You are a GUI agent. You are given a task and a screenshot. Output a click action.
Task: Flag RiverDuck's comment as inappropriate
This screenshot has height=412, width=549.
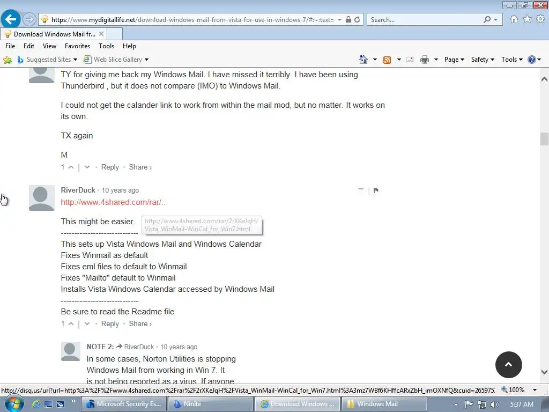[x=376, y=190]
